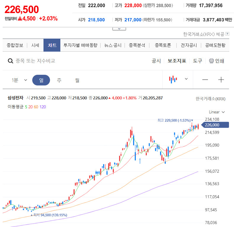
Task: Click the 하한가 155,500 limit text
Action: click(x=157, y=20)
